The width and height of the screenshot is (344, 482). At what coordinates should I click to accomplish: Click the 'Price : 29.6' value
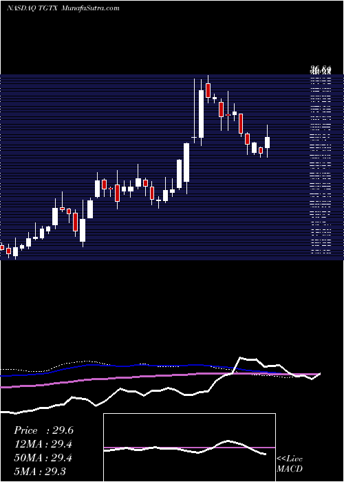click(43, 430)
